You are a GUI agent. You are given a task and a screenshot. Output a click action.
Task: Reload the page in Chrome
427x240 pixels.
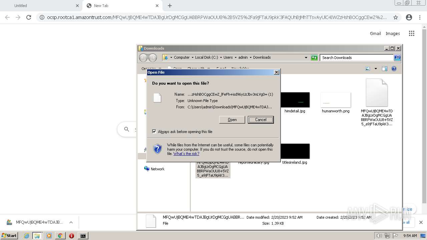[29, 17]
